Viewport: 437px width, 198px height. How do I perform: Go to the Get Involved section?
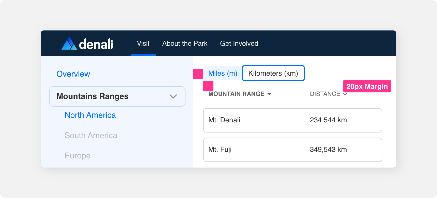click(239, 43)
